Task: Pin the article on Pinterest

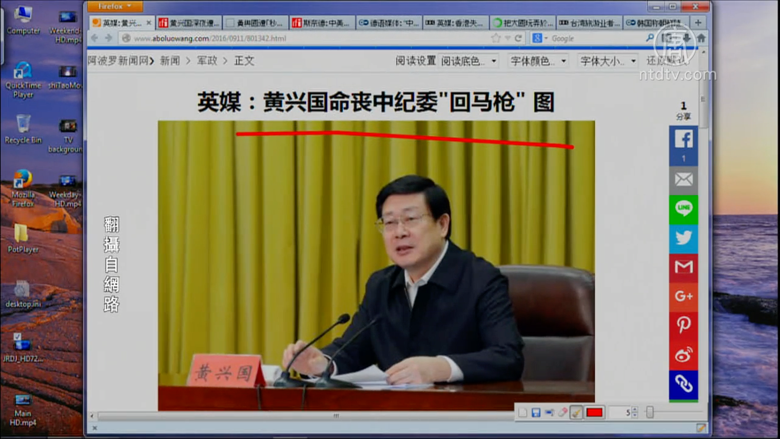Action: 683,325
